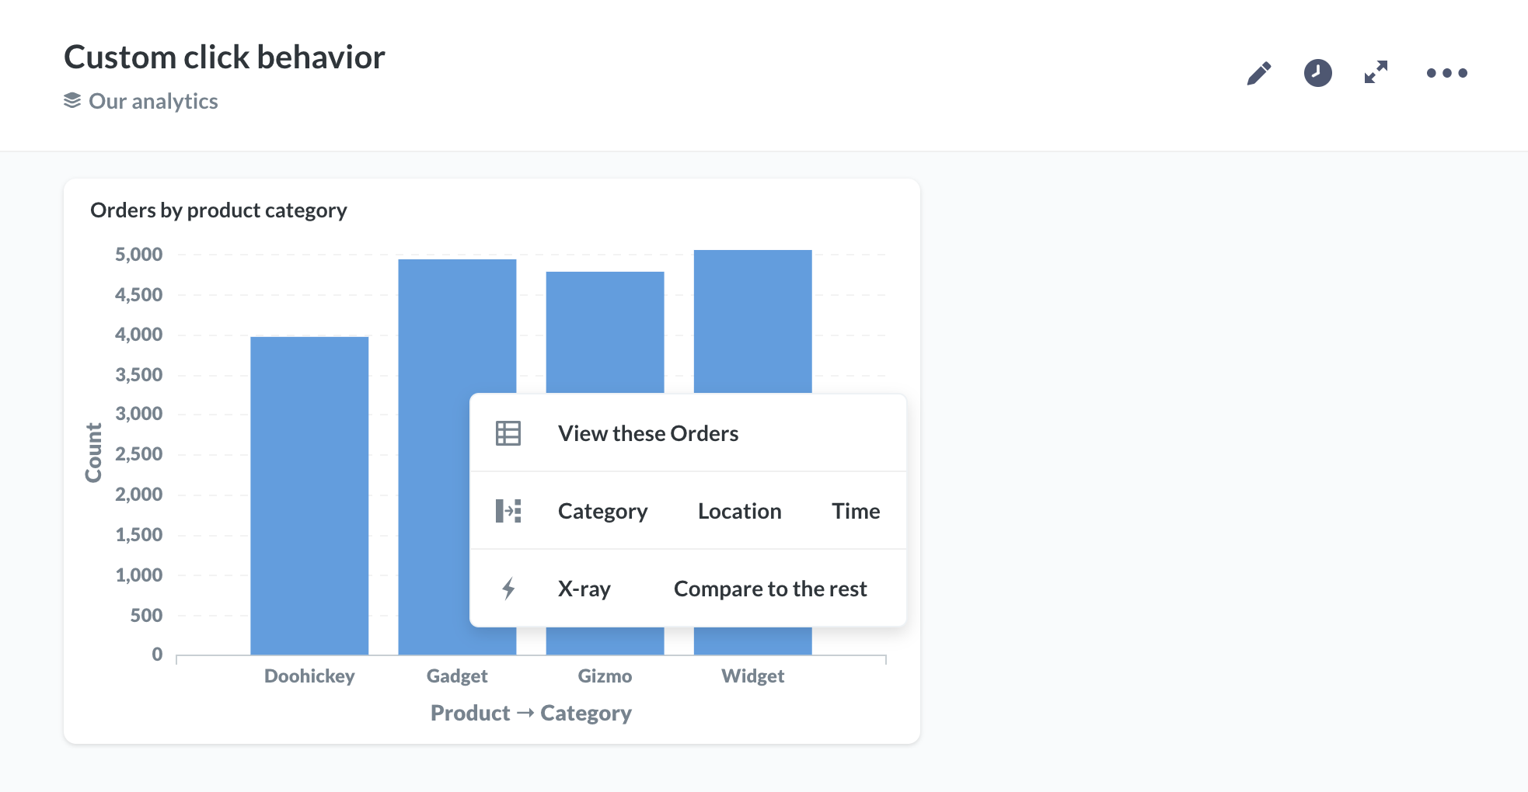Screen dimensions: 1528x792
Task: Choose X-ray from the popover
Action: click(584, 589)
